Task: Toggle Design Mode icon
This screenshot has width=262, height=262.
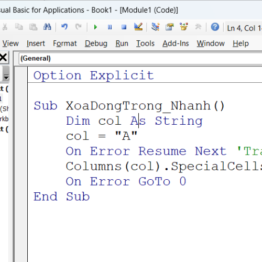Action: pyautogui.click(x=138, y=27)
